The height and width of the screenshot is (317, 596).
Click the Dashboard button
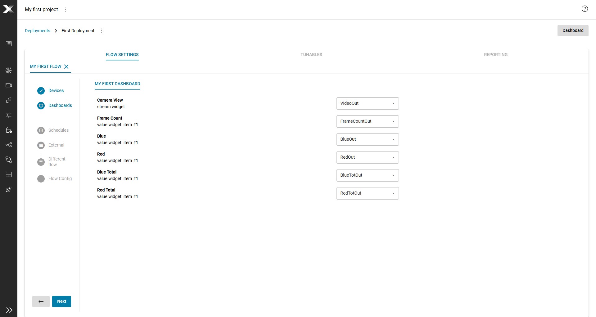(x=573, y=31)
